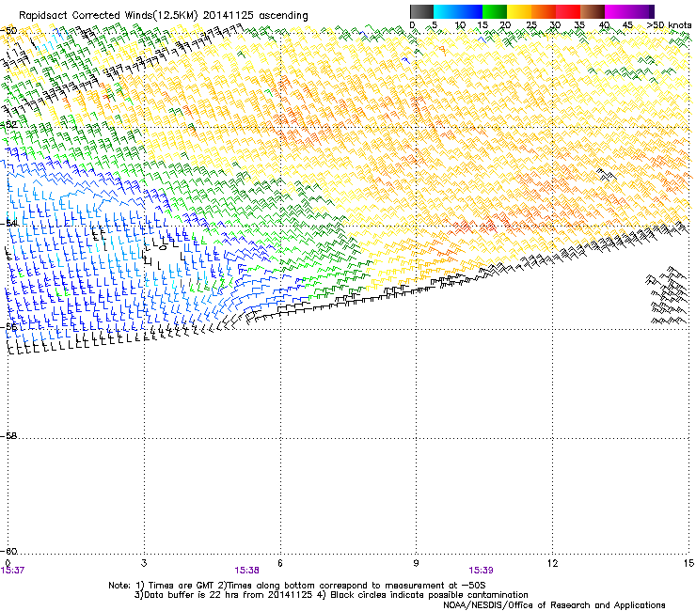
Task: Click the longitude label '3'
Action: coord(144,563)
